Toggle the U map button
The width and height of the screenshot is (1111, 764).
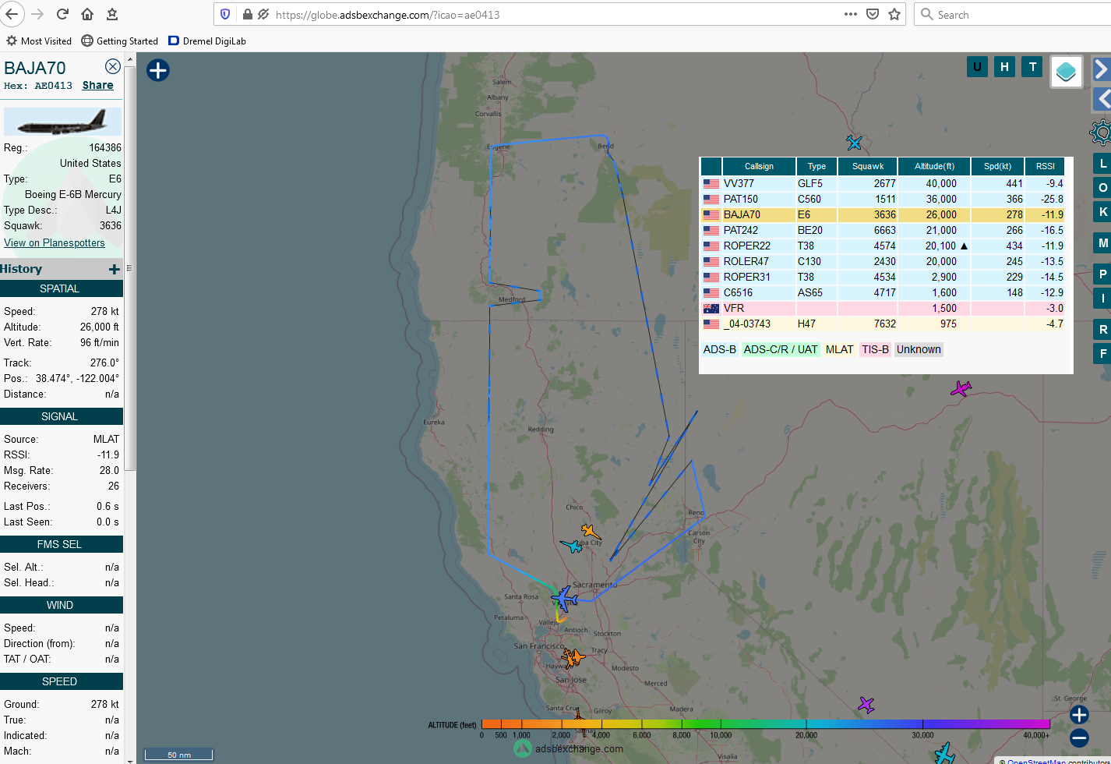[x=977, y=67]
